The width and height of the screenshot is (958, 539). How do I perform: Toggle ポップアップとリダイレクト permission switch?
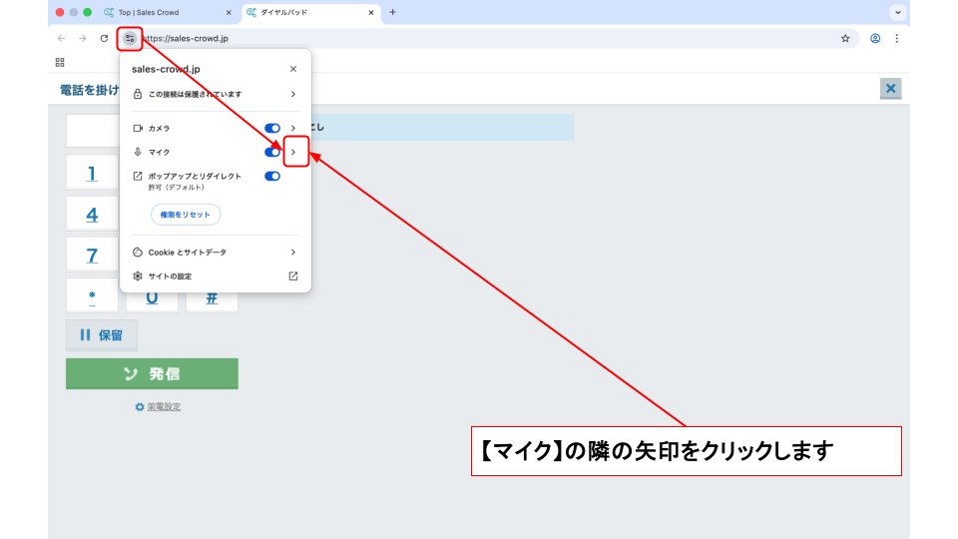point(272,176)
